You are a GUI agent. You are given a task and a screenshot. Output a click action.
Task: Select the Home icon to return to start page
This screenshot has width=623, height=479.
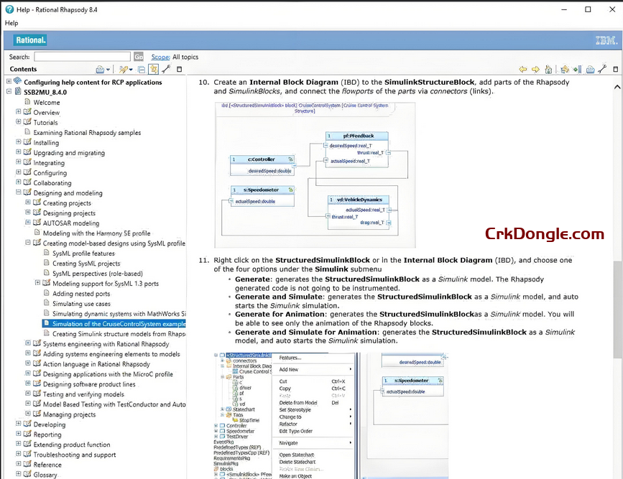[548, 69]
